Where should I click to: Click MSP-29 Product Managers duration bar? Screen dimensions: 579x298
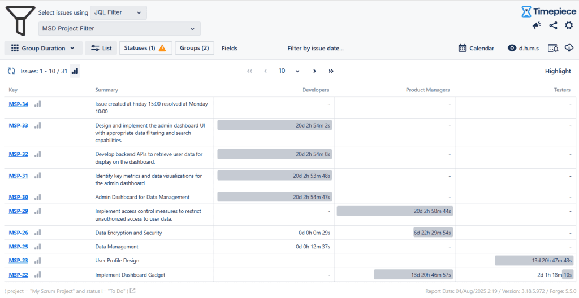click(395, 211)
